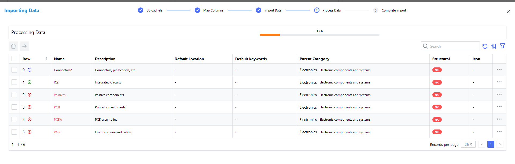
Task: Open the more options menu for Wire row
Action: click(499, 132)
